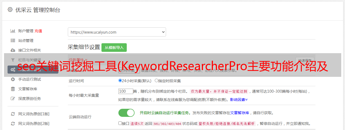The image size is (345, 130).
Task: Expand the 影响因素 link
Action: point(239,100)
